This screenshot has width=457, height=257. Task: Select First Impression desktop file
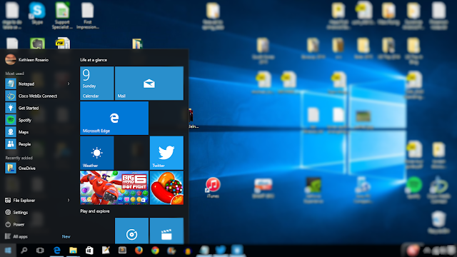(88, 15)
